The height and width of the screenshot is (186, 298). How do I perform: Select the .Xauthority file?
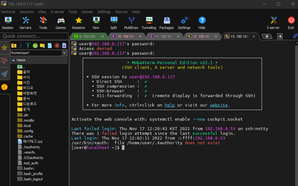pyautogui.click(x=29, y=147)
